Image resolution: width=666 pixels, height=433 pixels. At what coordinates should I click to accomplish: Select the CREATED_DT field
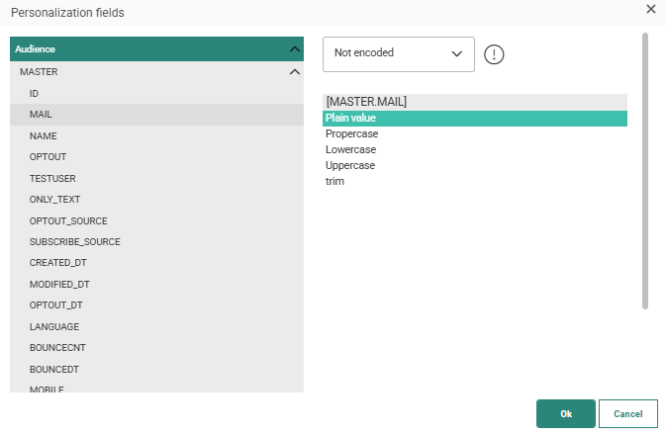(58, 263)
